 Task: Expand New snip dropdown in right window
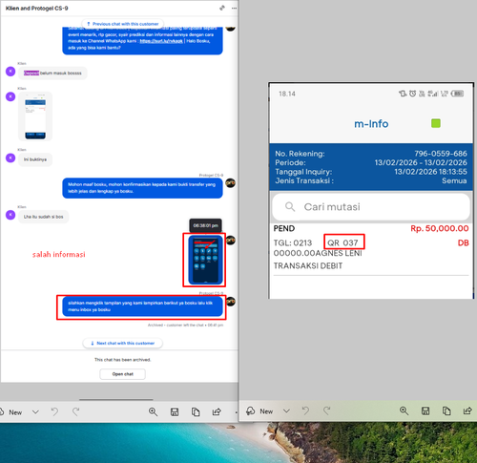[x=286, y=411]
